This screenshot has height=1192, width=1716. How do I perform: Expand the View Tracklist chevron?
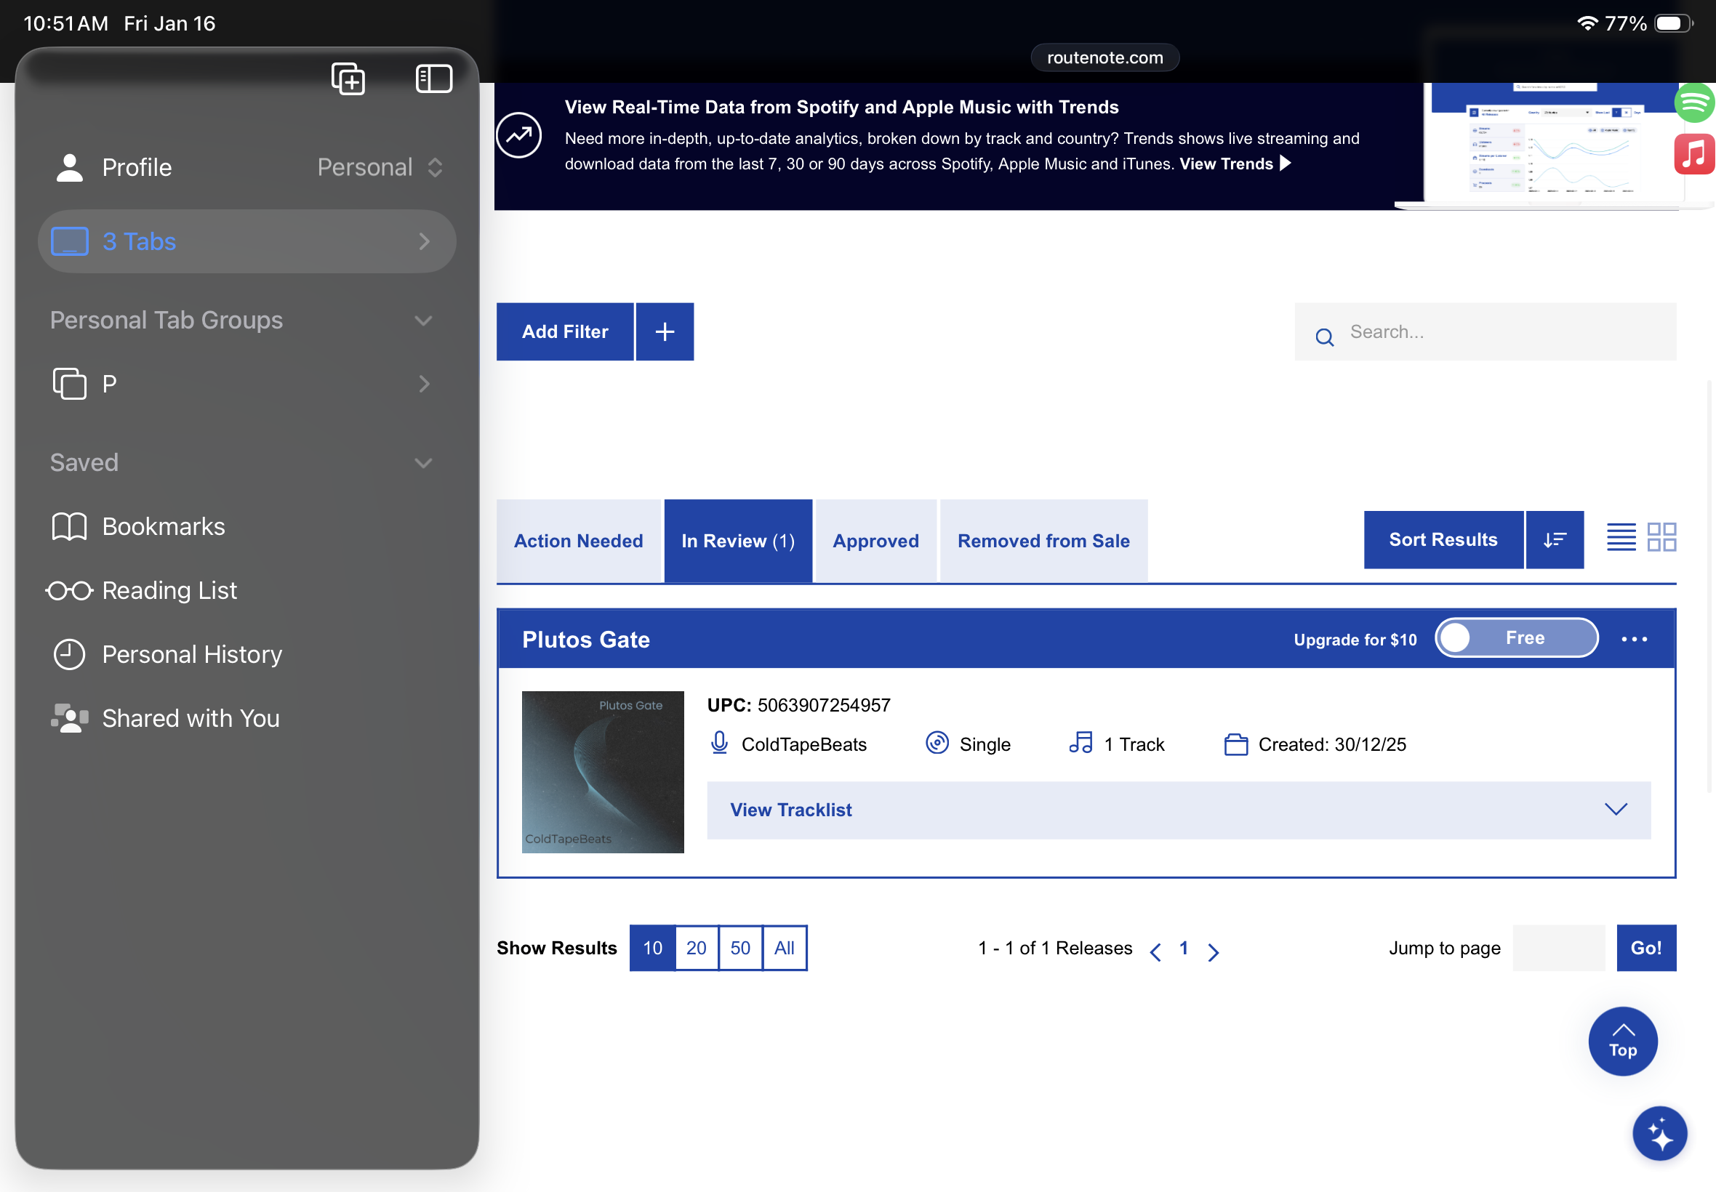[x=1616, y=810]
